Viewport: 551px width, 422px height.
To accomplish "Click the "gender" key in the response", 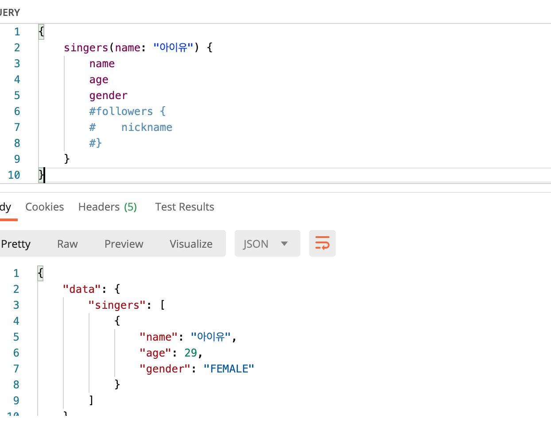I will coord(165,369).
